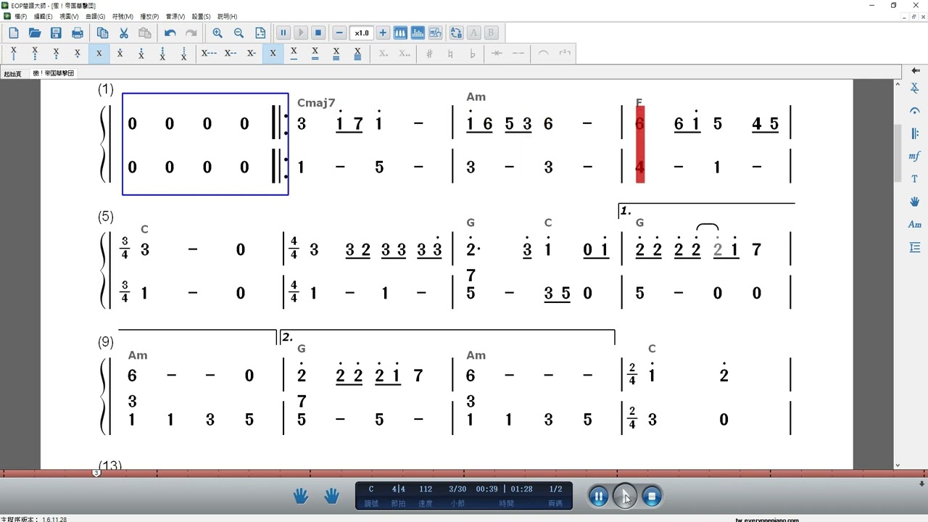Toggle the left hand at bottom
Image resolution: width=928 pixels, height=522 pixels.
[300, 496]
